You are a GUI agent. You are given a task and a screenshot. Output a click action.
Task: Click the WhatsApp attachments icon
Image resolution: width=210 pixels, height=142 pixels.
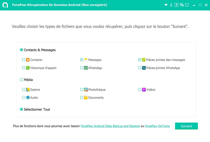pyautogui.click(x=144, y=68)
